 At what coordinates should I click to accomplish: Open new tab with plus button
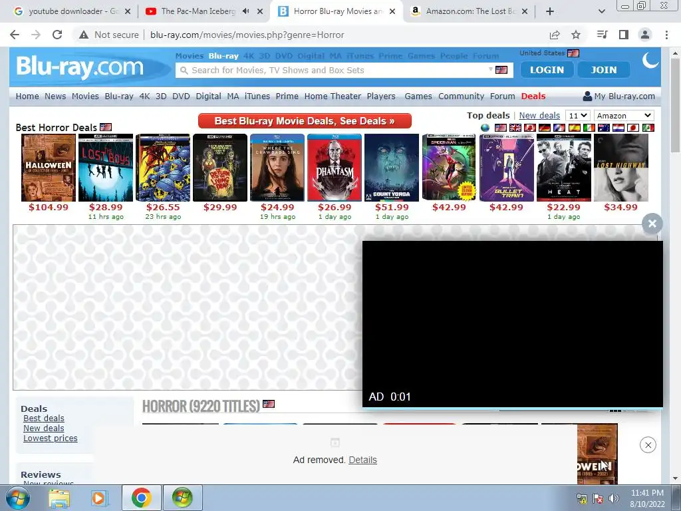click(x=550, y=11)
